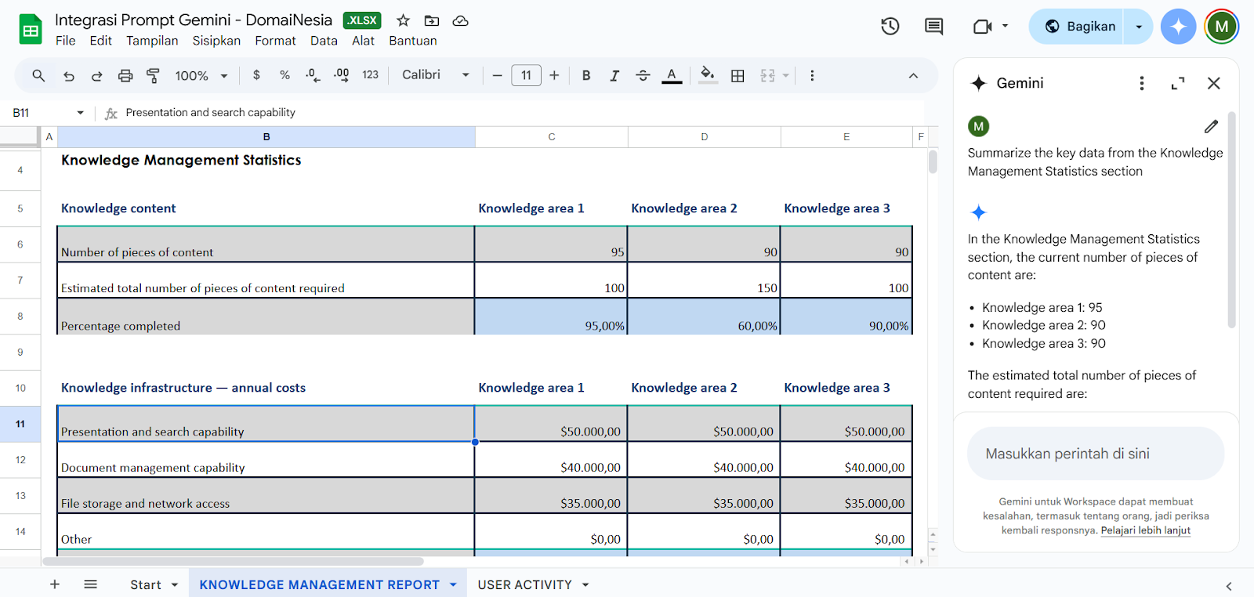
Task: Click the Bagikan share button
Action: (1080, 27)
